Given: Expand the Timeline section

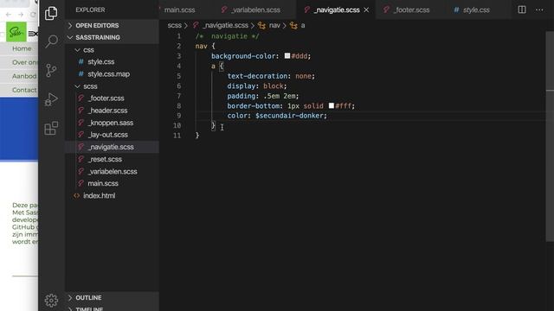Looking at the screenshot, I should click(x=112, y=308).
